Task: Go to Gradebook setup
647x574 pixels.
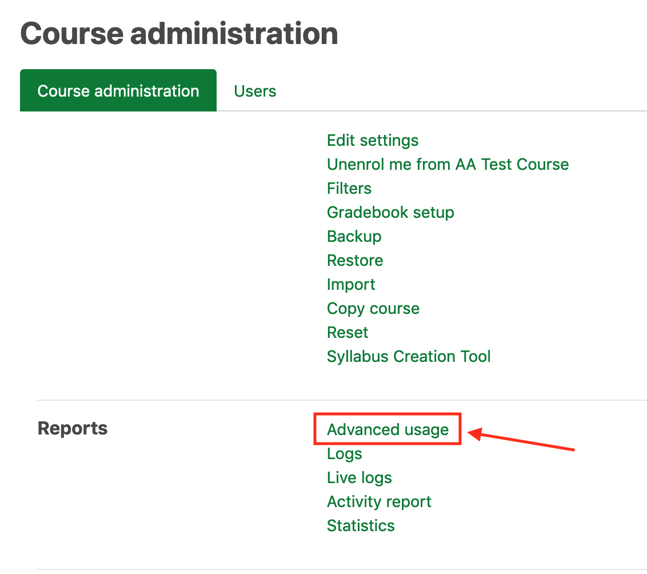Action: [x=390, y=213]
